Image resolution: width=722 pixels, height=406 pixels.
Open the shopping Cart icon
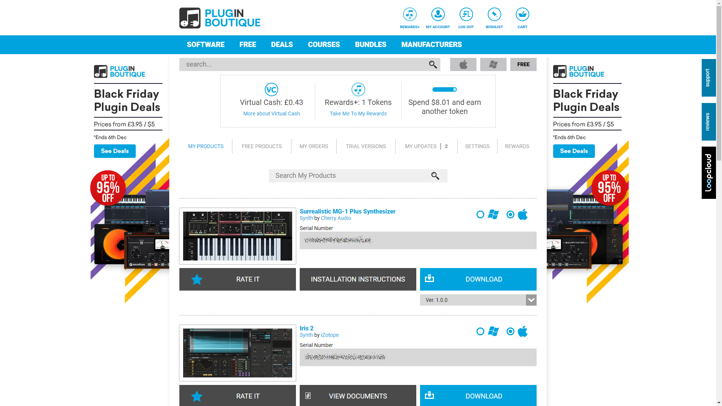pyautogui.click(x=522, y=14)
